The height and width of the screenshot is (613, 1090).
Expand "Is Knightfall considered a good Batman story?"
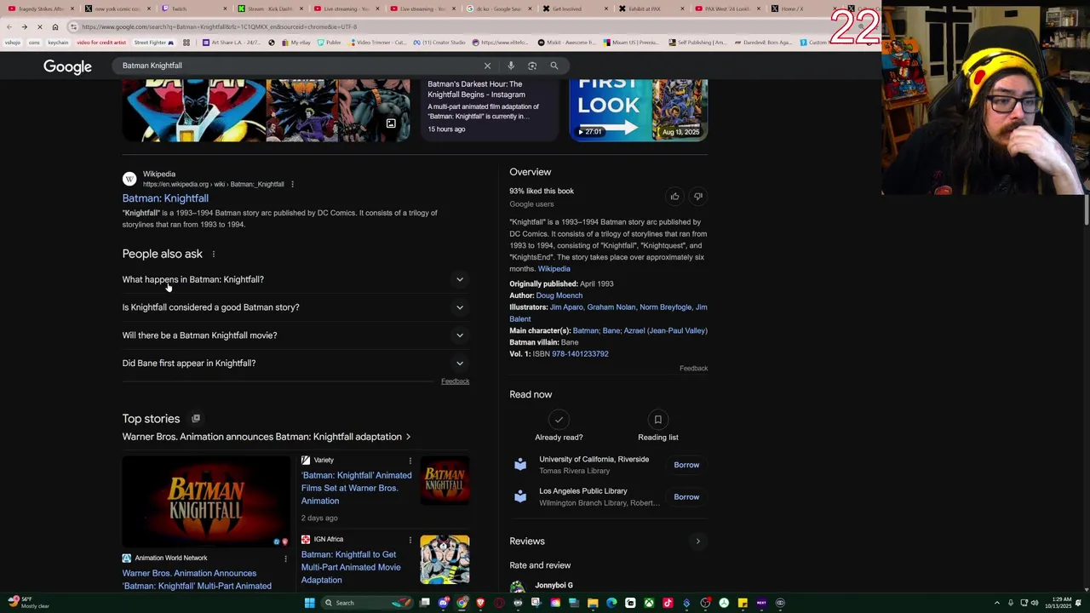(295, 307)
